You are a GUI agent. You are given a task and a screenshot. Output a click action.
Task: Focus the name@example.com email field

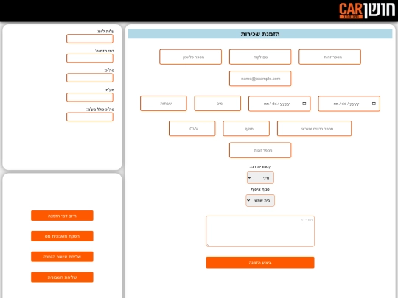[260, 79]
